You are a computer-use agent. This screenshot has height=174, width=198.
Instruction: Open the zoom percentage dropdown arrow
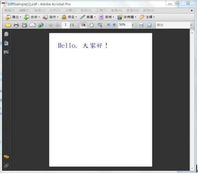point(133,25)
